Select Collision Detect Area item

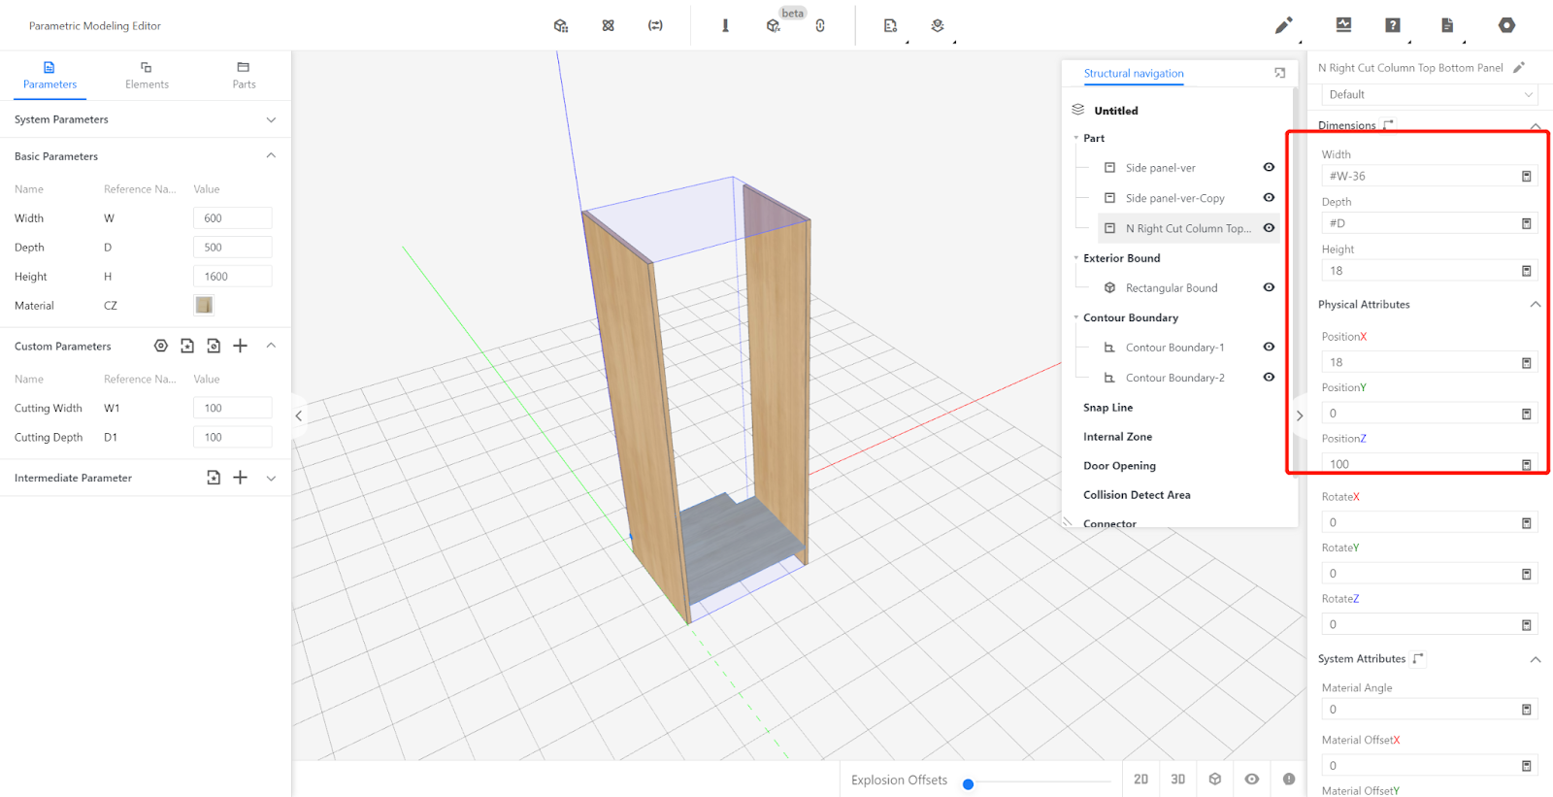click(x=1137, y=494)
